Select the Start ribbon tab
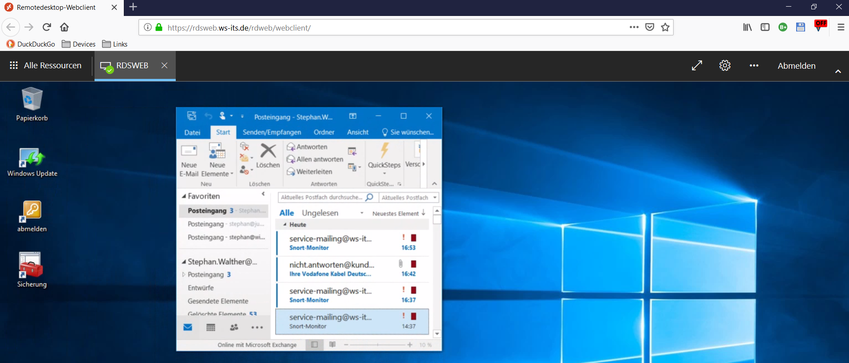The width and height of the screenshot is (849, 363). [x=223, y=132]
